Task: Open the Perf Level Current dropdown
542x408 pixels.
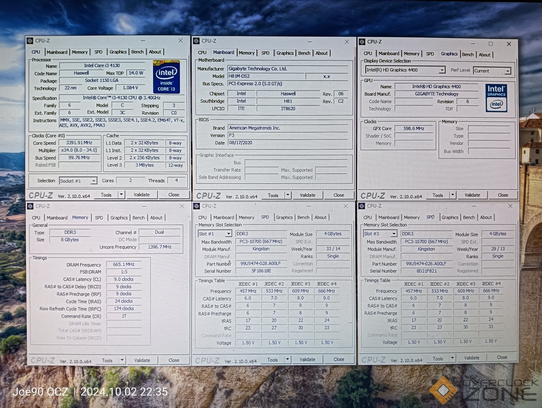Action: point(507,71)
